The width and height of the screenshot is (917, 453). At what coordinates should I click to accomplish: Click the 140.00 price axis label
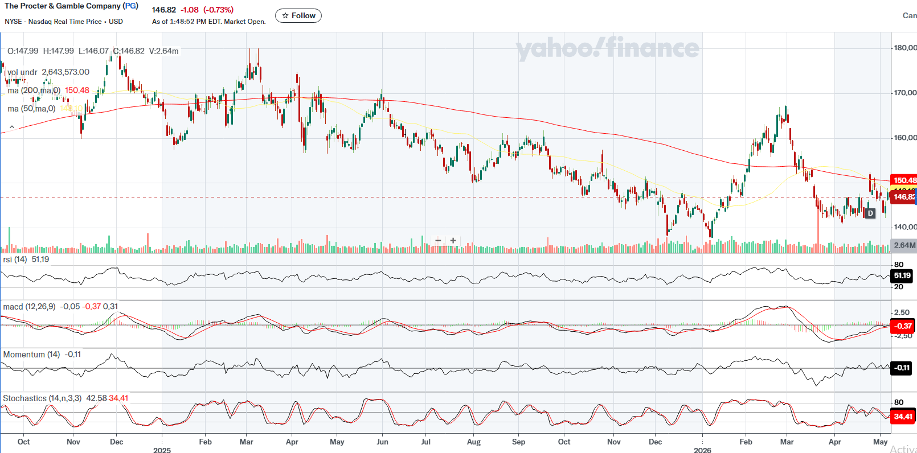click(x=905, y=227)
